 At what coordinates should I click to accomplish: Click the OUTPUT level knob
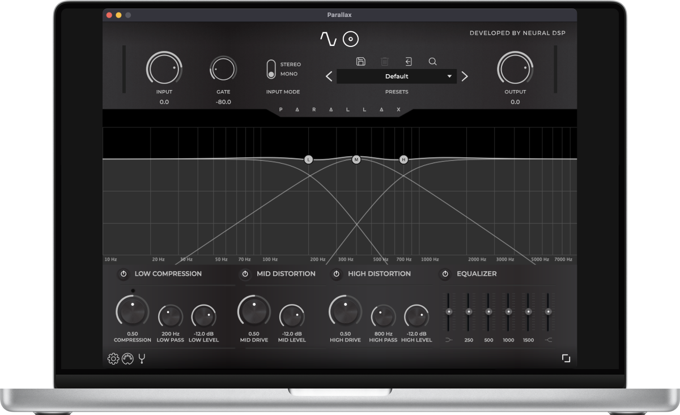pyautogui.click(x=515, y=69)
